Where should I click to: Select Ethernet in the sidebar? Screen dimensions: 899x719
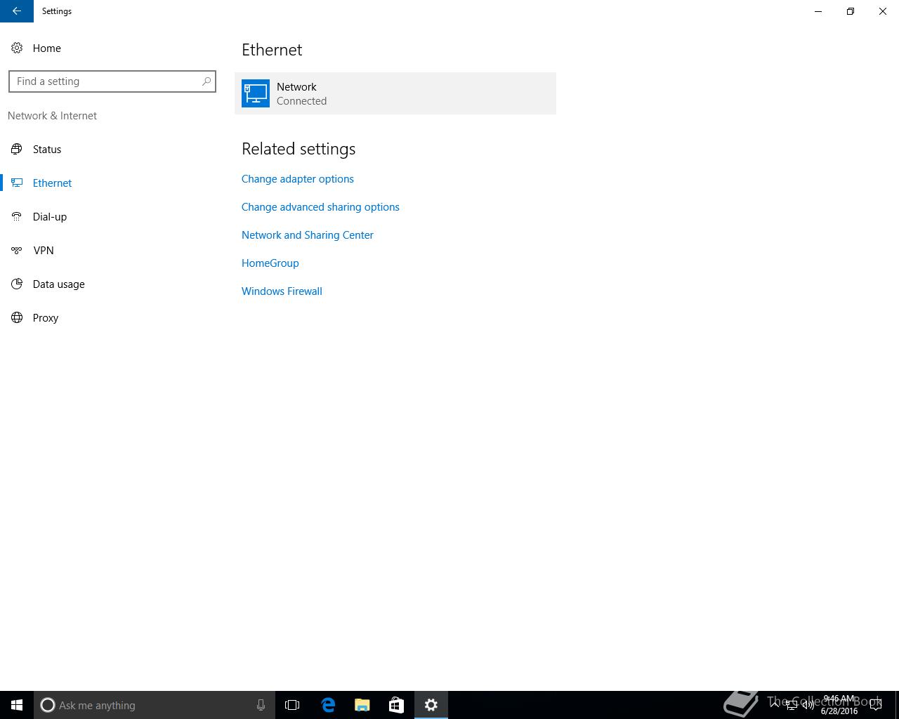(112, 183)
